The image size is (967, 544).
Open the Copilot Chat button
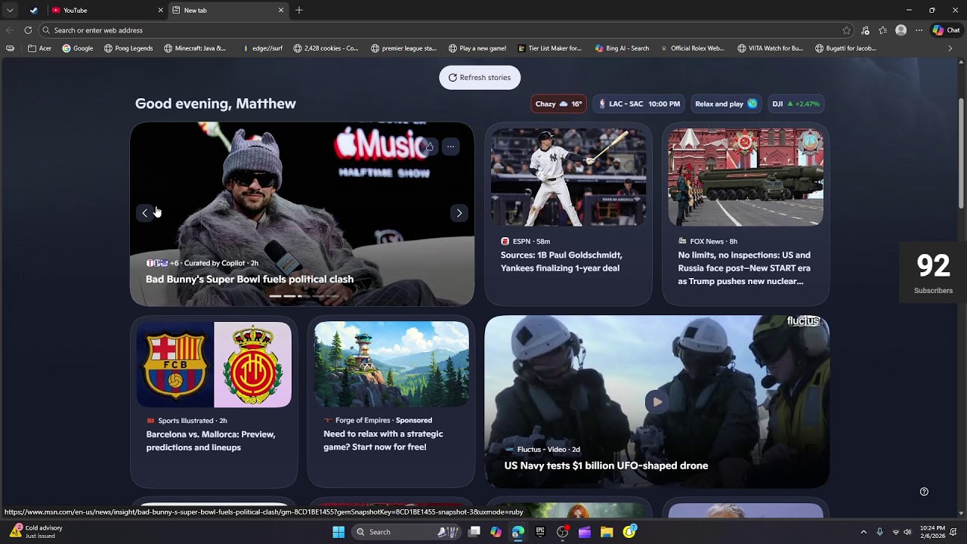(x=946, y=30)
